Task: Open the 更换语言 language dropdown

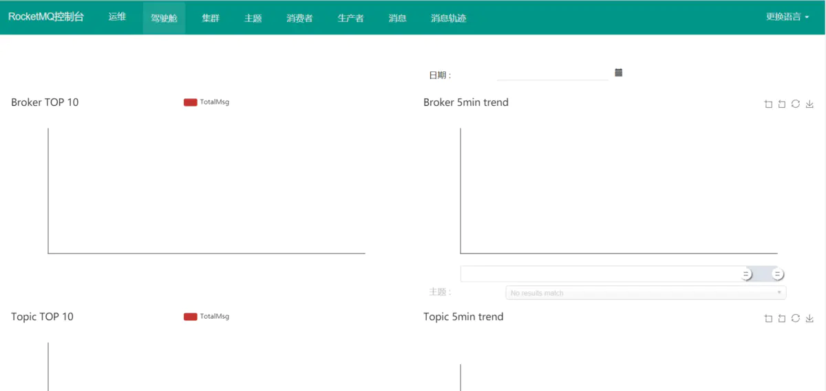Action: (787, 17)
